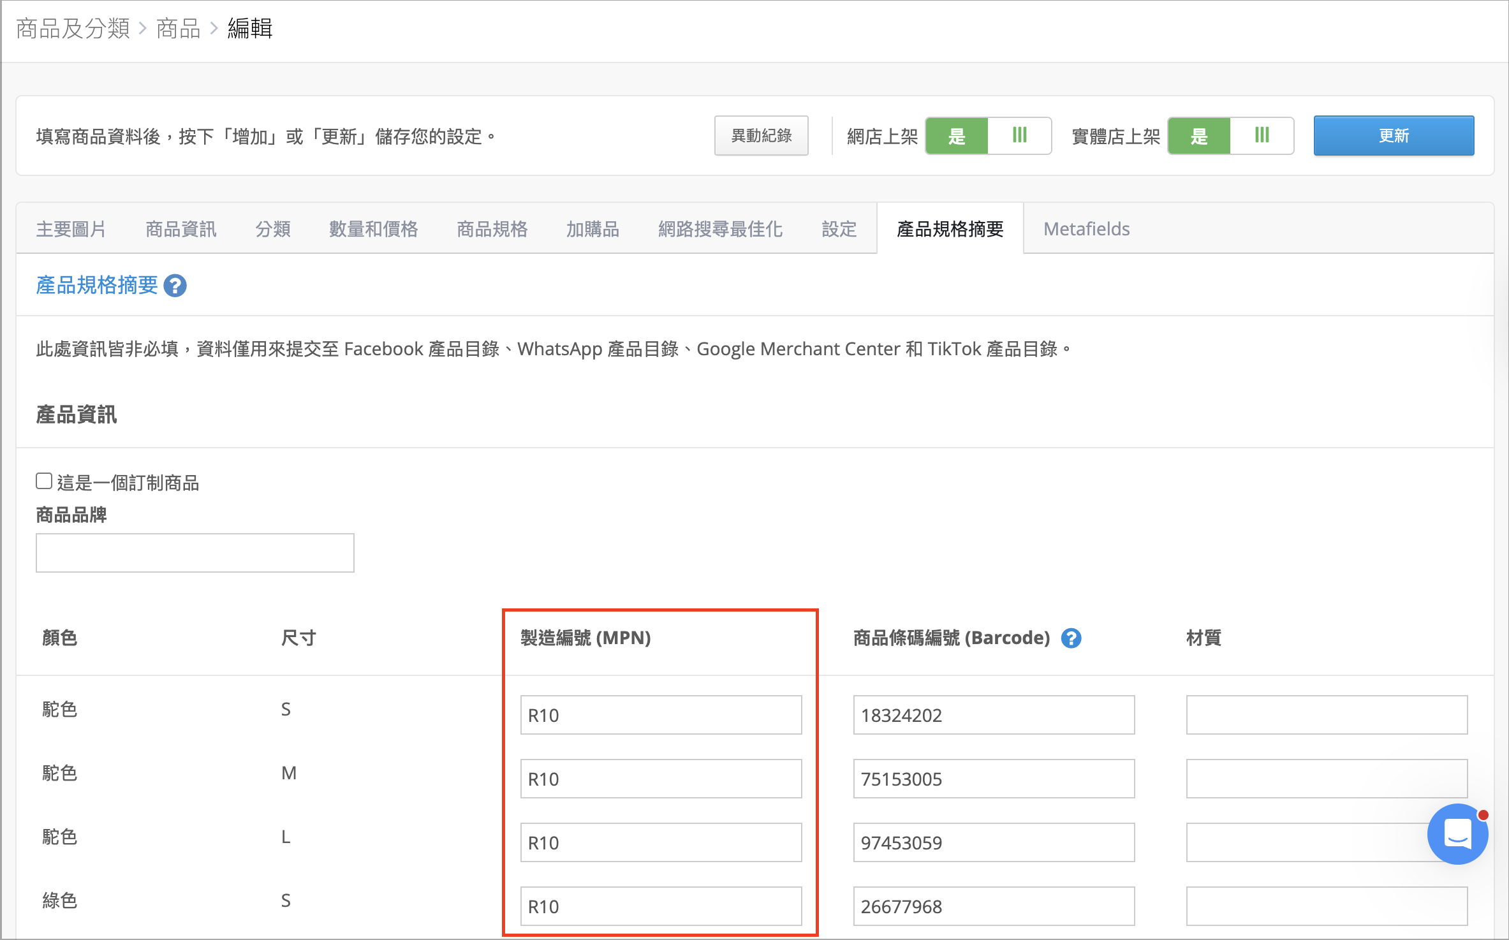Click the 材質 column header
Viewport: 1509px width, 940px height.
[x=1204, y=638]
